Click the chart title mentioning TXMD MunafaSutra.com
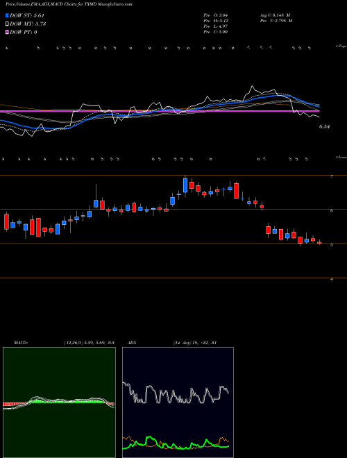 click(x=69, y=4)
